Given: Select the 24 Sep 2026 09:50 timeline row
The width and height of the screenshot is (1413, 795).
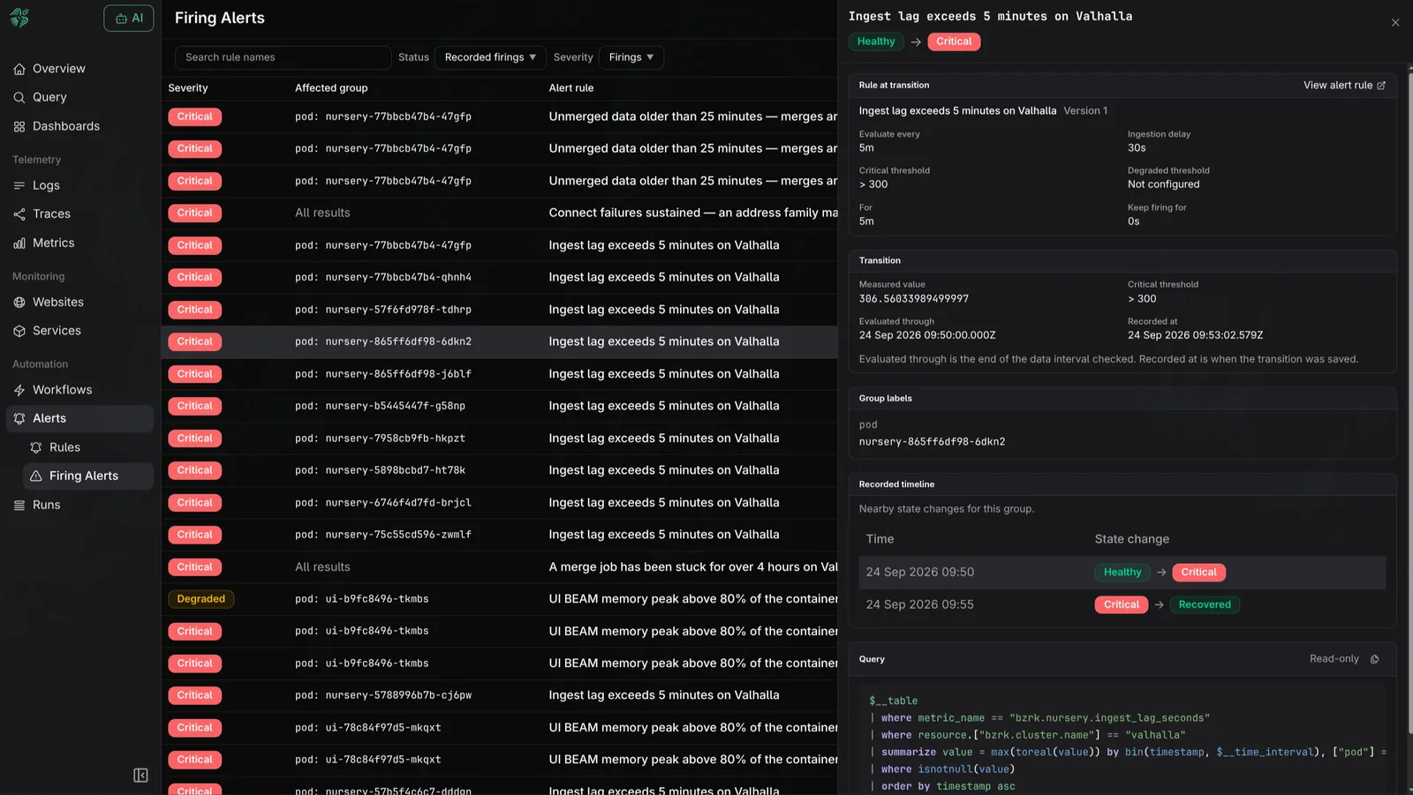Looking at the screenshot, I should click(x=1122, y=573).
